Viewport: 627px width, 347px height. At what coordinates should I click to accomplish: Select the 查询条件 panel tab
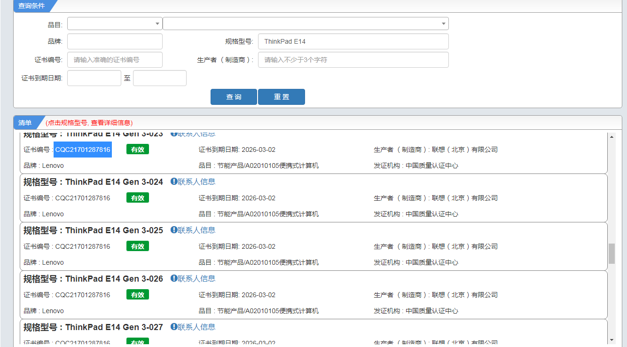[31, 6]
